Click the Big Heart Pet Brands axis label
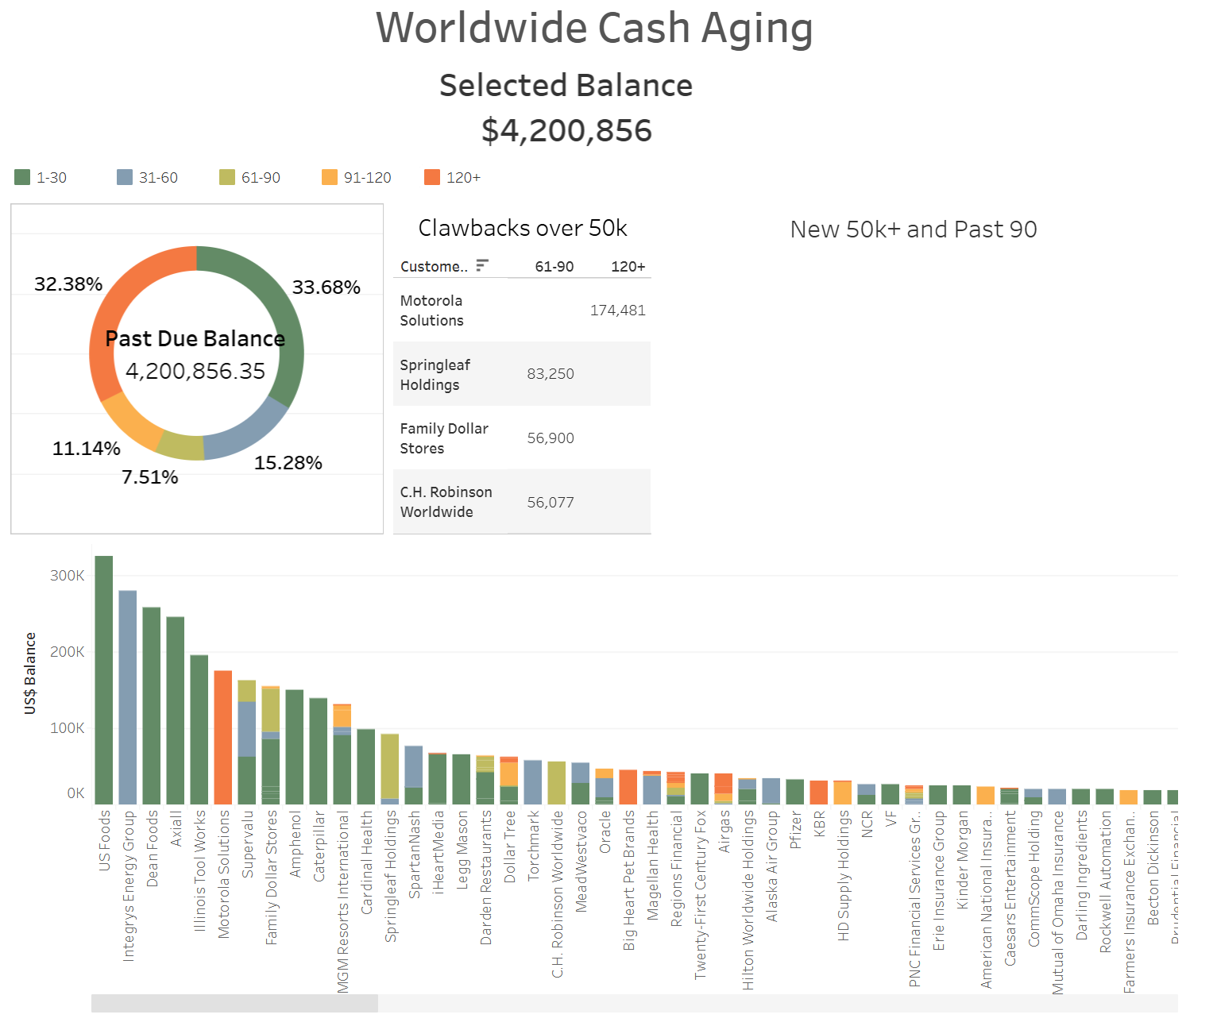This screenshot has width=1217, height=1026. click(x=628, y=881)
